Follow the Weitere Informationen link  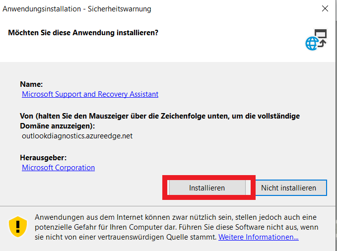pos(259,237)
